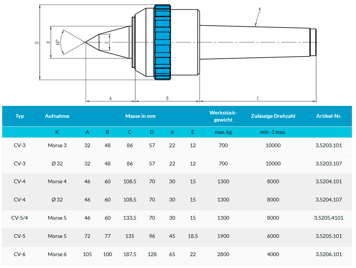
Task: Select the CV-5/4 type cell
Action: click(20, 218)
